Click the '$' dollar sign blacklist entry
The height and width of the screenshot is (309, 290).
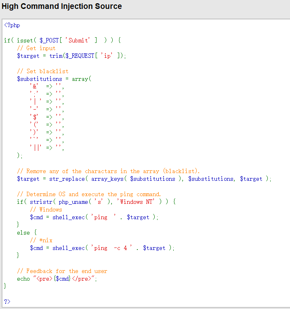coord(34,117)
